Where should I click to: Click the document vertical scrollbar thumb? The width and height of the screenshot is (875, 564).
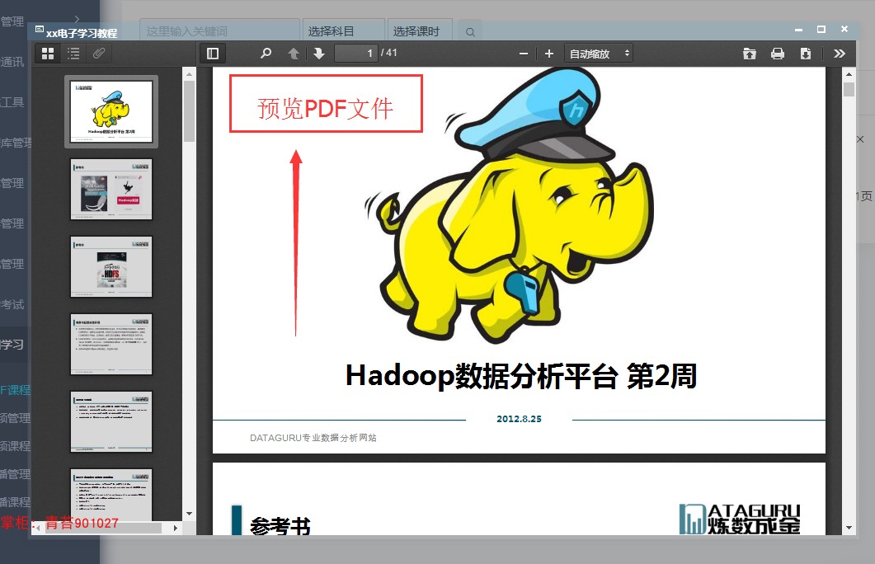tap(849, 89)
